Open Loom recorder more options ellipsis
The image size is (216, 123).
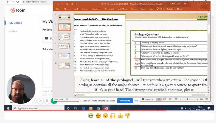click(x=34, y=101)
